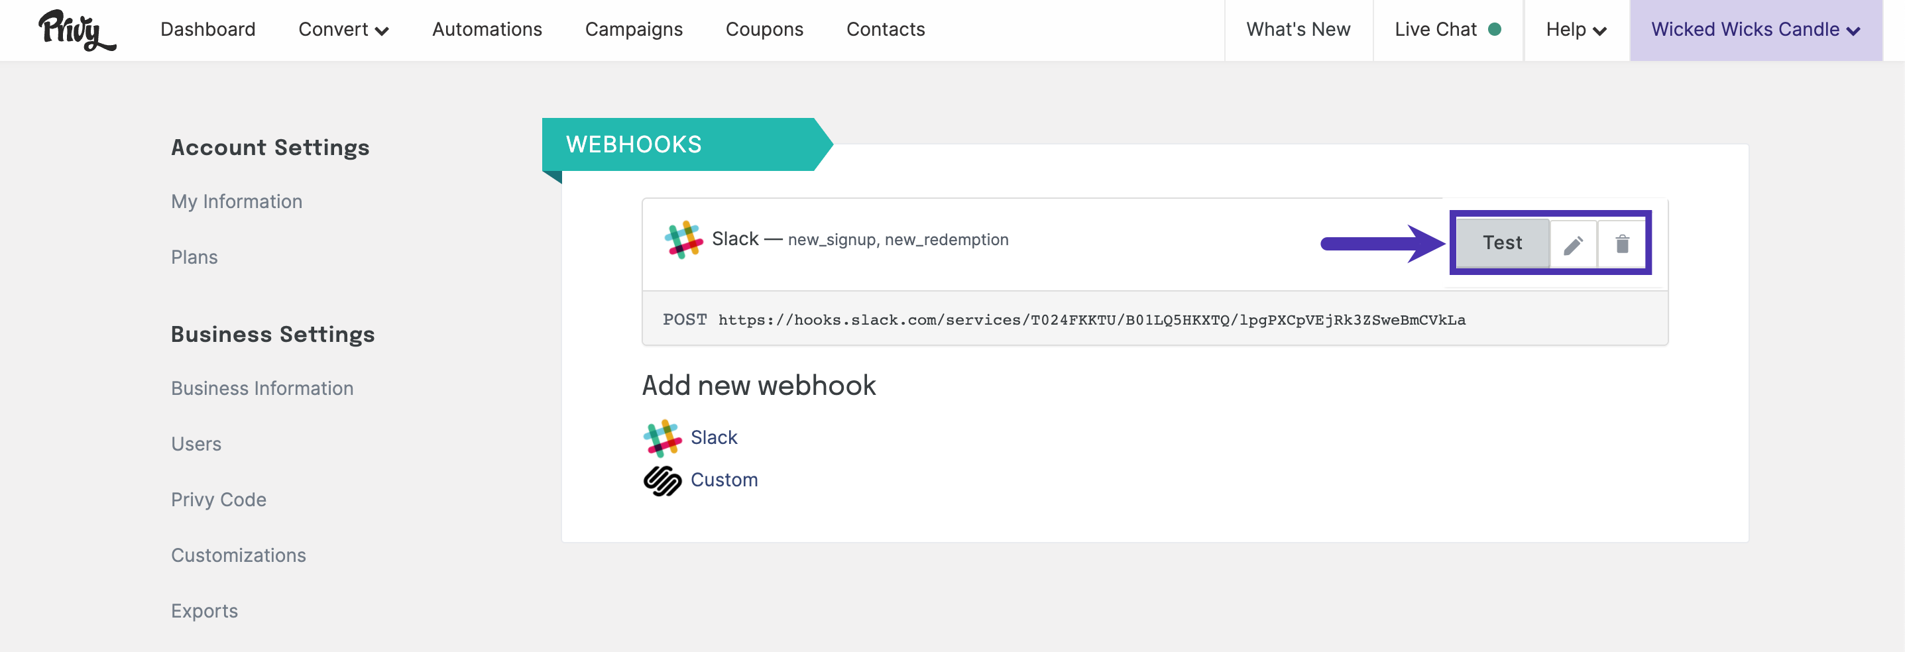Open the Wicked Wicks Candle account menu
Screen dimensions: 1905x652
[x=1756, y=30]
